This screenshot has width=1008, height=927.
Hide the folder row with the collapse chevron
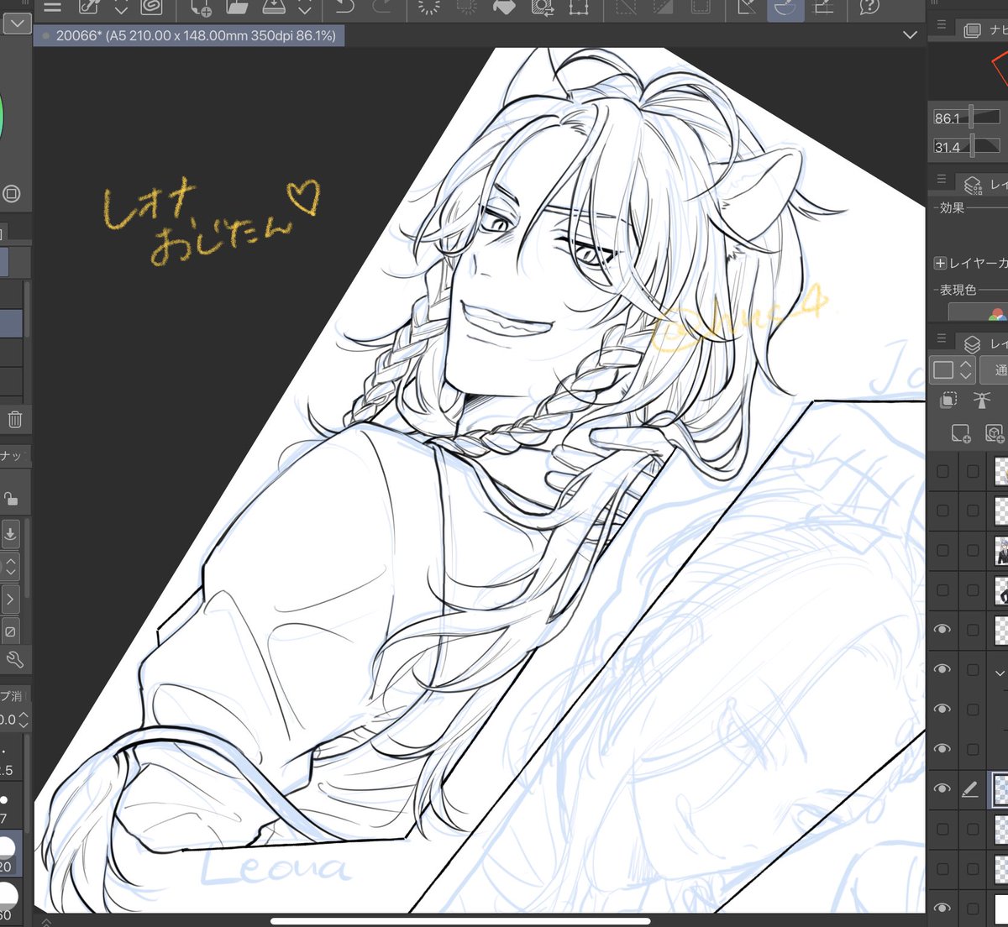[942, 668]
